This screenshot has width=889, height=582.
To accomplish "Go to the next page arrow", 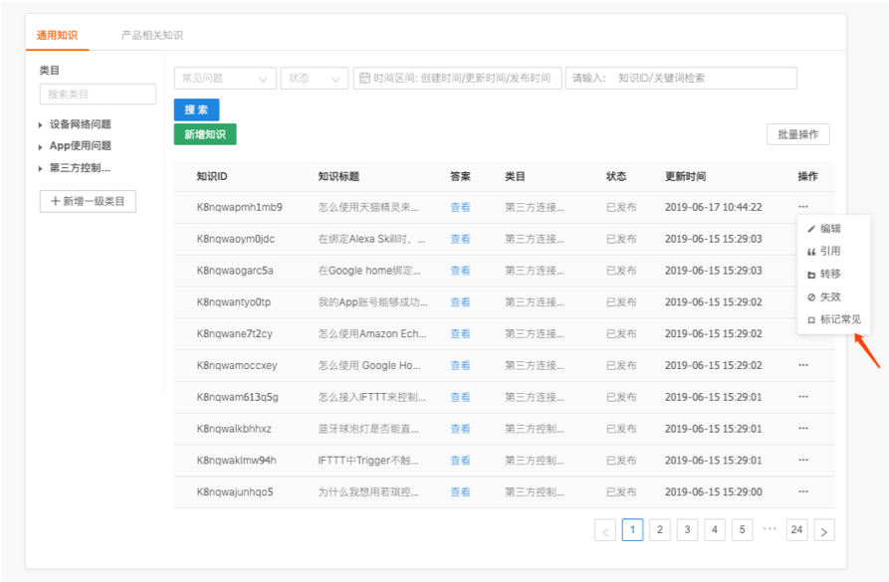I will pos(824,530).
